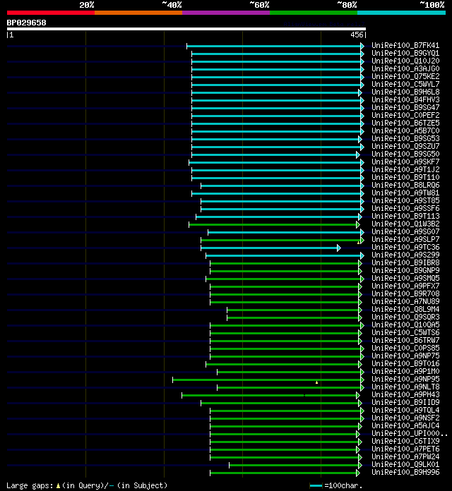Click the UniRef100_Q8L9M4 label
This screenshot has width=452, height=491.
click(x=405, y=310)
